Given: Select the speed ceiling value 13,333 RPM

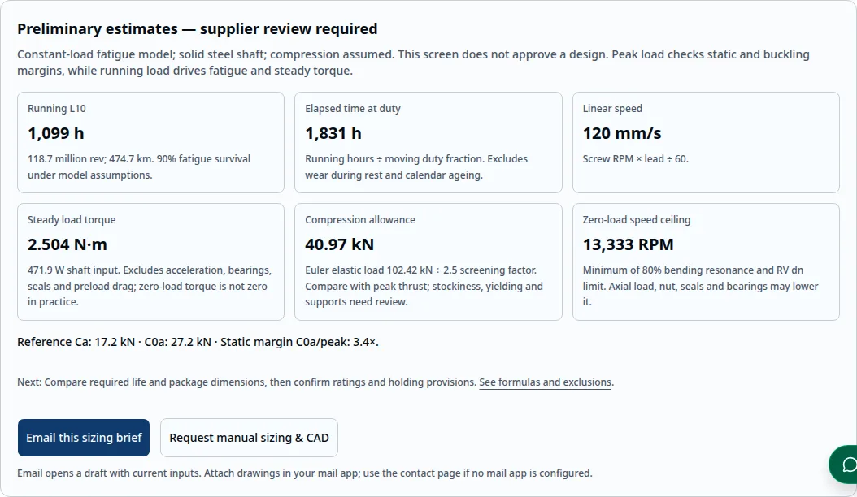Looking at the screenshot, I should pos(628,244).
